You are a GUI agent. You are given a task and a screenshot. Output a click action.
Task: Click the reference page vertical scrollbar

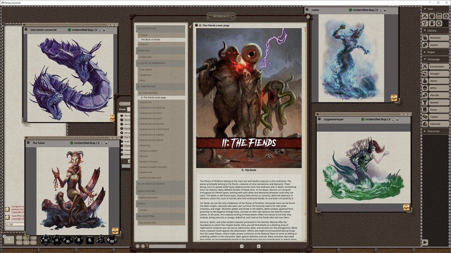tap(305, 134)
